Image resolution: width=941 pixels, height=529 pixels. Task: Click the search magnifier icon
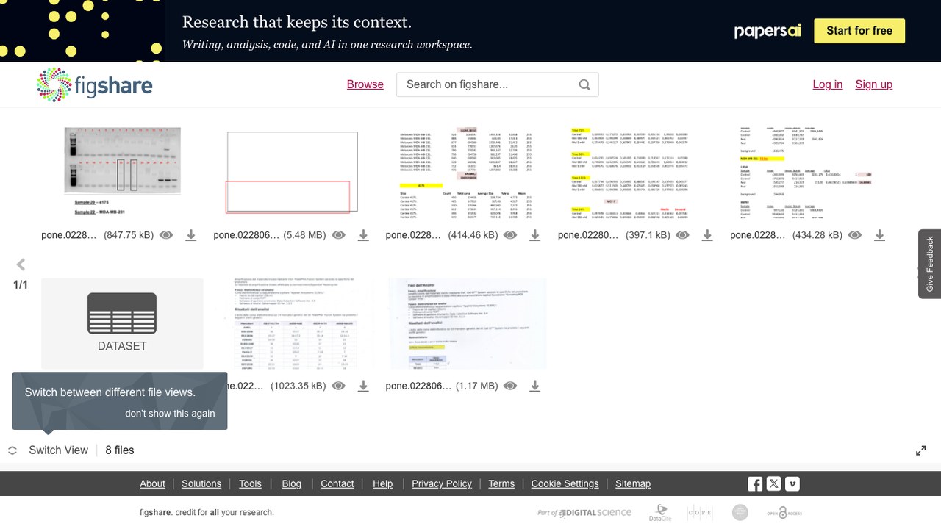pos(584,84)
